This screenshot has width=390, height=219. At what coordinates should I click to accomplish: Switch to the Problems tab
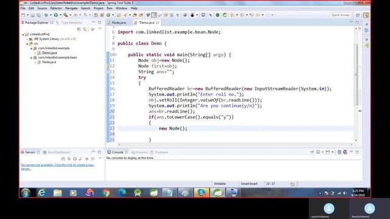point(160,152)
